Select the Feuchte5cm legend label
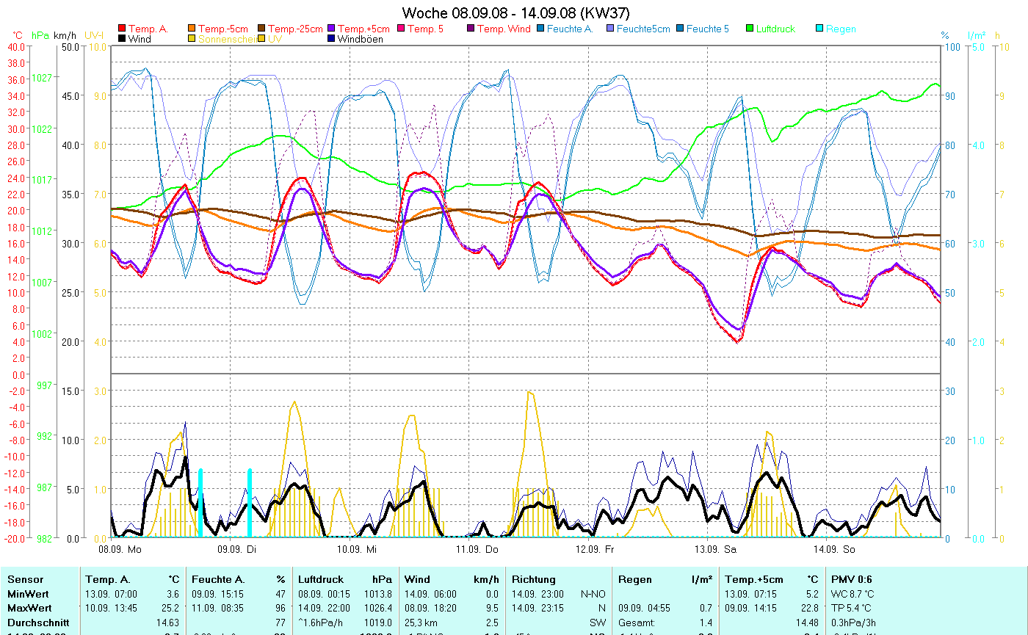The height and width of the screenshot is (635, 1028). [x=643, y=29]
